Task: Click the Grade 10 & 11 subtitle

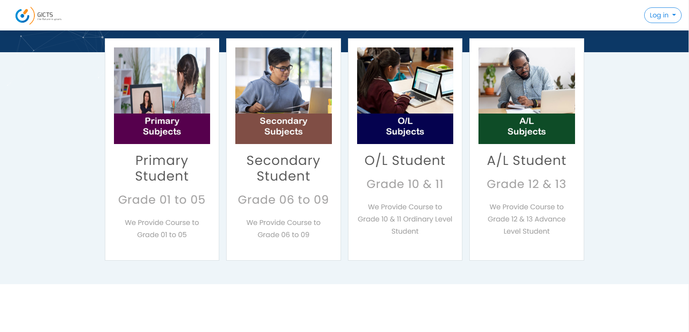Action: (x=405, y=184)
